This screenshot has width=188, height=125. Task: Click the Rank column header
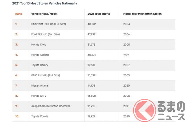pos(19,14)
